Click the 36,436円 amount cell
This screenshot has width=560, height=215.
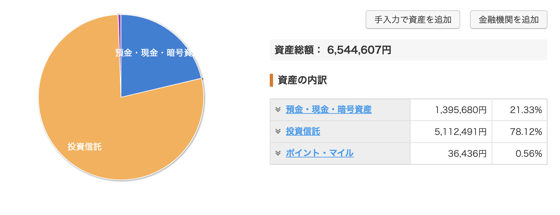tap(451, 153)
